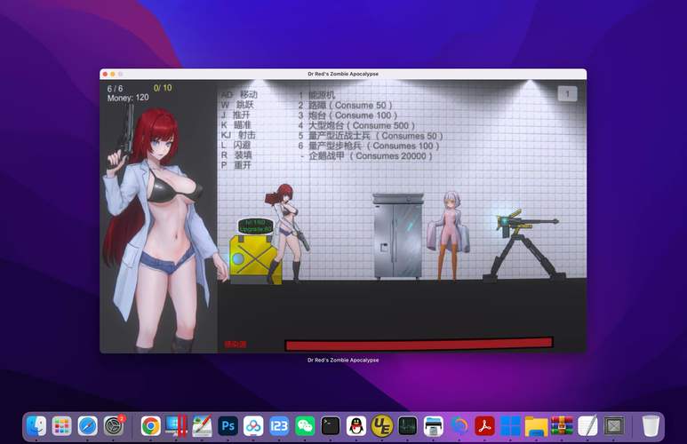Viewport: 687px width, 444px height.
Task: Click the Money: 120 counter
Action: [128, 98]
